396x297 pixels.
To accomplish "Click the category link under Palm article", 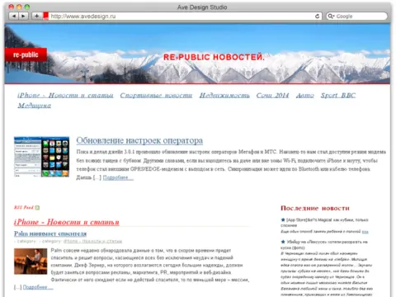I will point(92,241).
